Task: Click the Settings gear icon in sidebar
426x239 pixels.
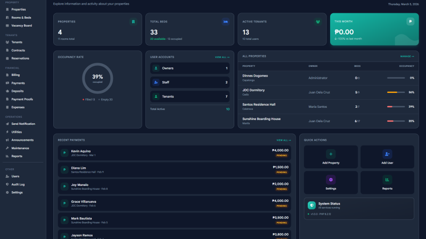Action: click(7, 193)
